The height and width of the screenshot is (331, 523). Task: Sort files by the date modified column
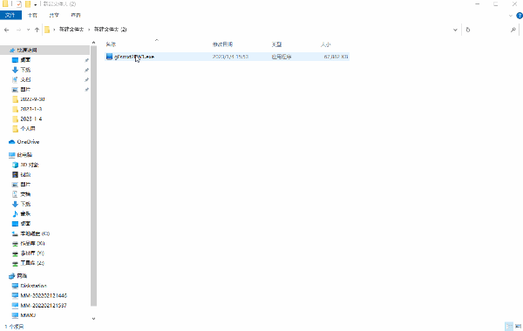(222, 44)
